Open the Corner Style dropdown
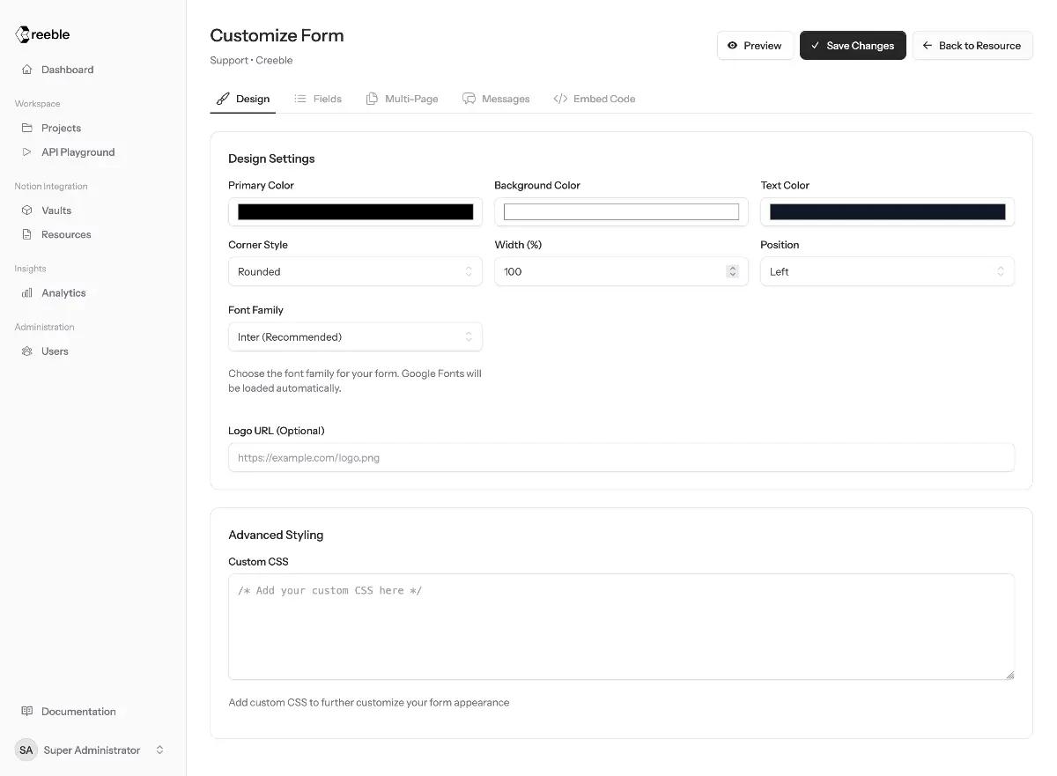 point(355,272)
